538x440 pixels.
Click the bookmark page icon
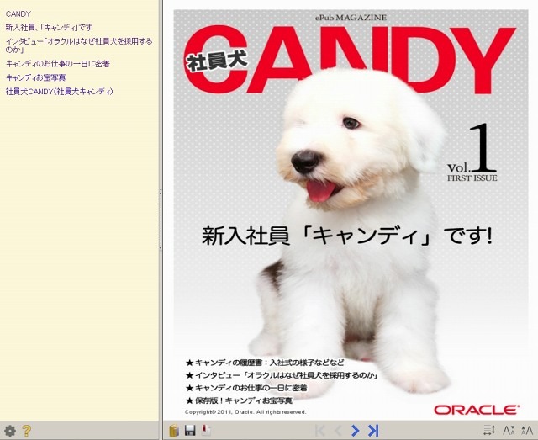(x=206, y=431)
